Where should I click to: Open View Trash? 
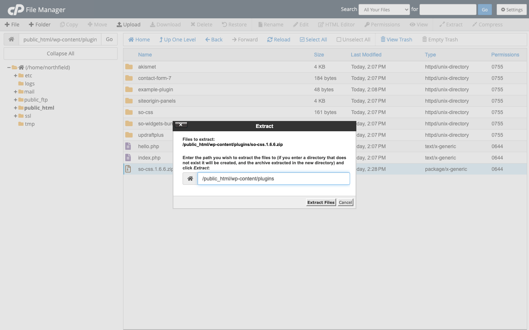(396, 40)
